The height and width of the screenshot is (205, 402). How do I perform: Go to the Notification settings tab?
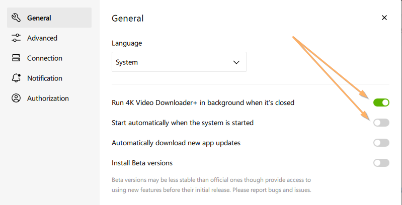click(x=45, y=78)
